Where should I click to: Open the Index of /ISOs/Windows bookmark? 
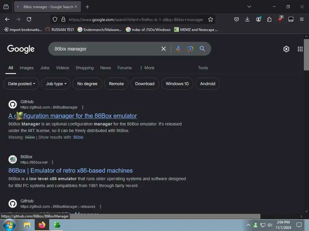click(148, 30)
